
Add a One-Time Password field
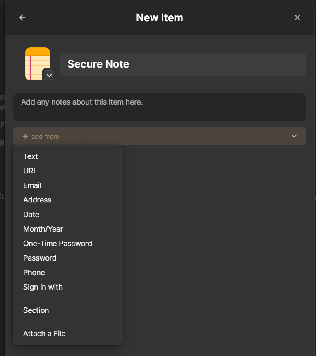pos(57,244)
